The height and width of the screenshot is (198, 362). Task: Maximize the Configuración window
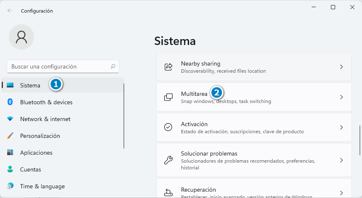(x=333, y=7)
